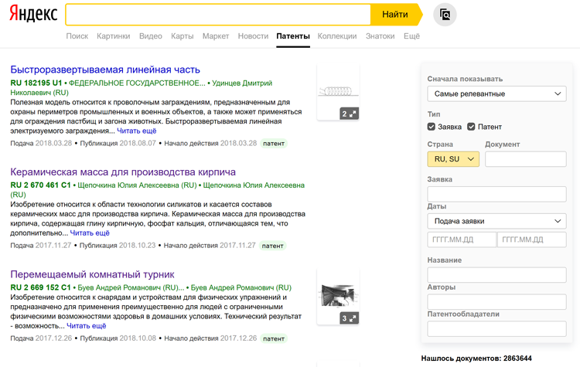Focus the Название input field
This screenshot has height=367, width=580.
[x=496, y=275]
